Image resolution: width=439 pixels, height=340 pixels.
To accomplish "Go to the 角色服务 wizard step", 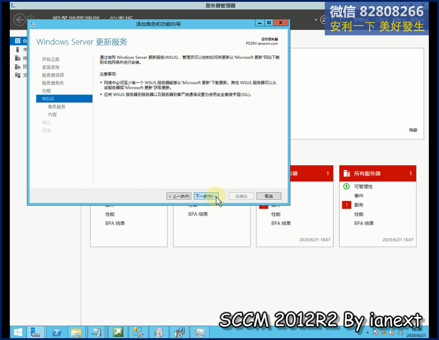I will [x=57, y=107].
